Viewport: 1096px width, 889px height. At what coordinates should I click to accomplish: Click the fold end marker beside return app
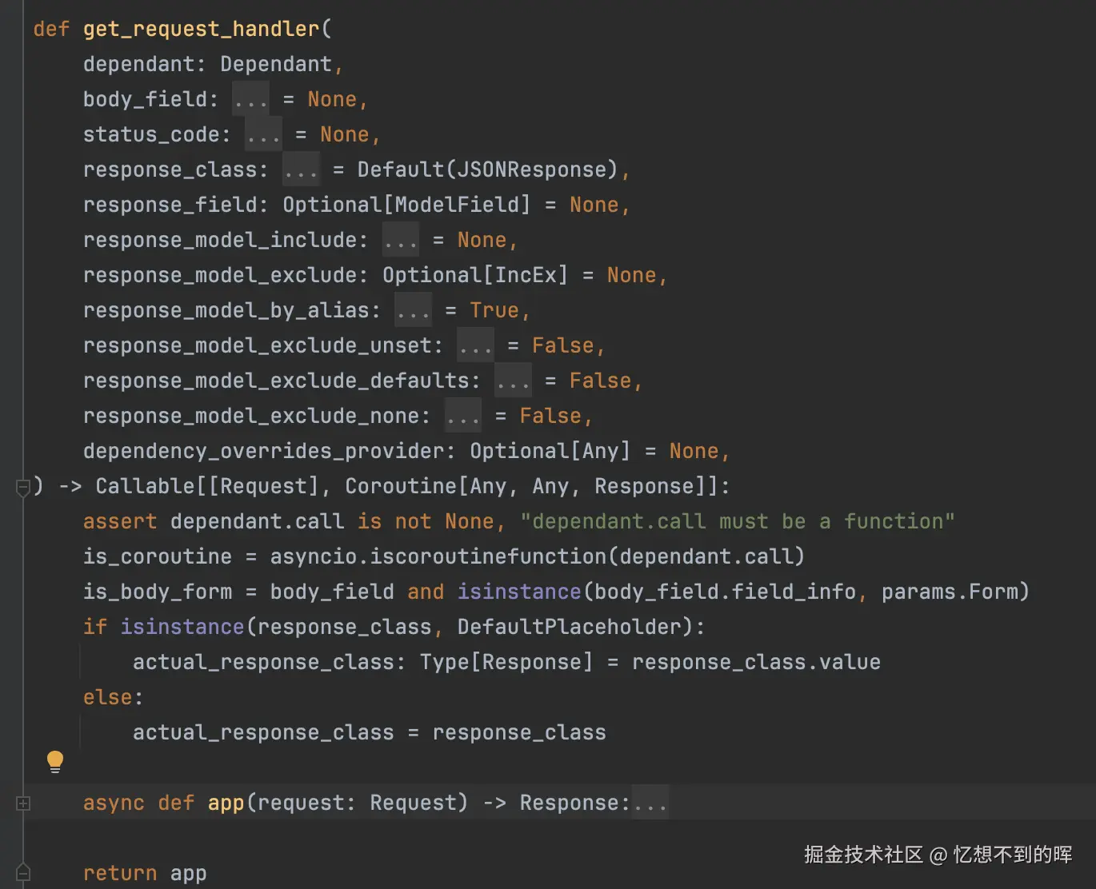point(23,872)
